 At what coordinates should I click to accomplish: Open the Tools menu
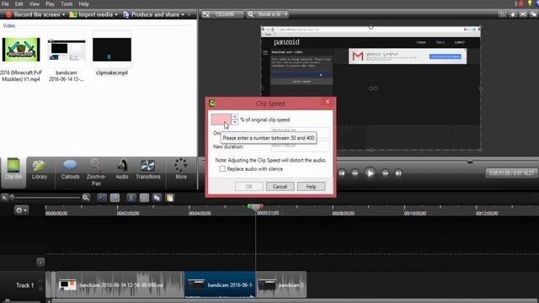coord(67,3)
